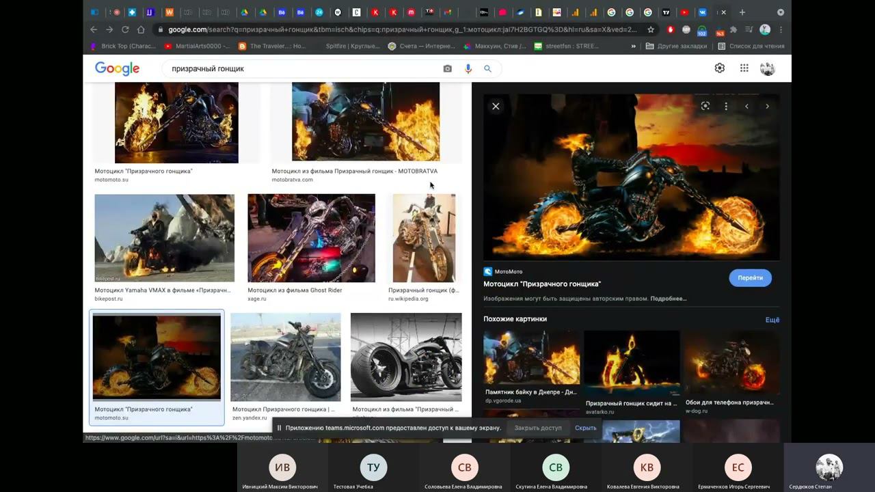The width and height of the screenshot is (875, 492).
Task: Show the previous image in preview
Action: pyautogui.click(x=746, y=106)
